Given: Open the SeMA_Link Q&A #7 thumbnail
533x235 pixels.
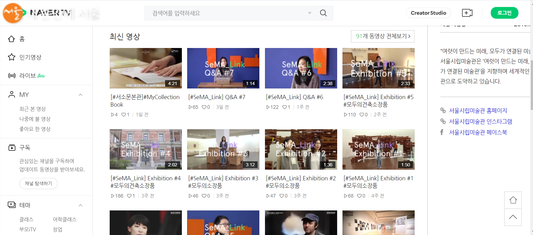Looking at the screenshot, I should [223, 68].
